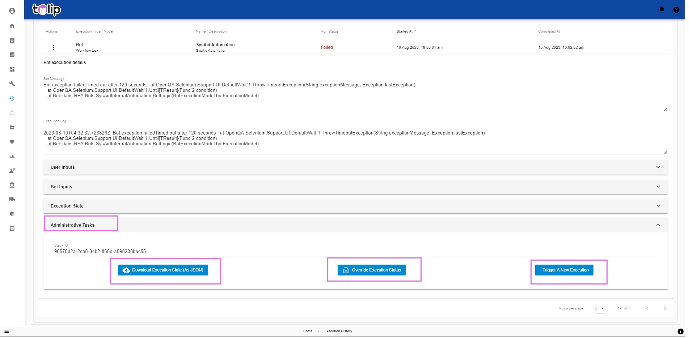This screenshot has height=338, width=689.
Task: Click Execution History breadcrumb
Action: coord(338,331)
